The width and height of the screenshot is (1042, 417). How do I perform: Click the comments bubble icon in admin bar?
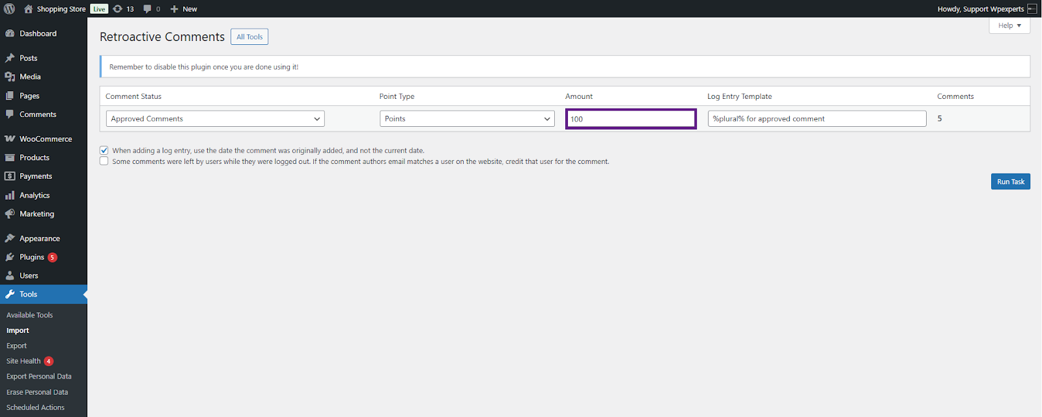pos(148,8)
